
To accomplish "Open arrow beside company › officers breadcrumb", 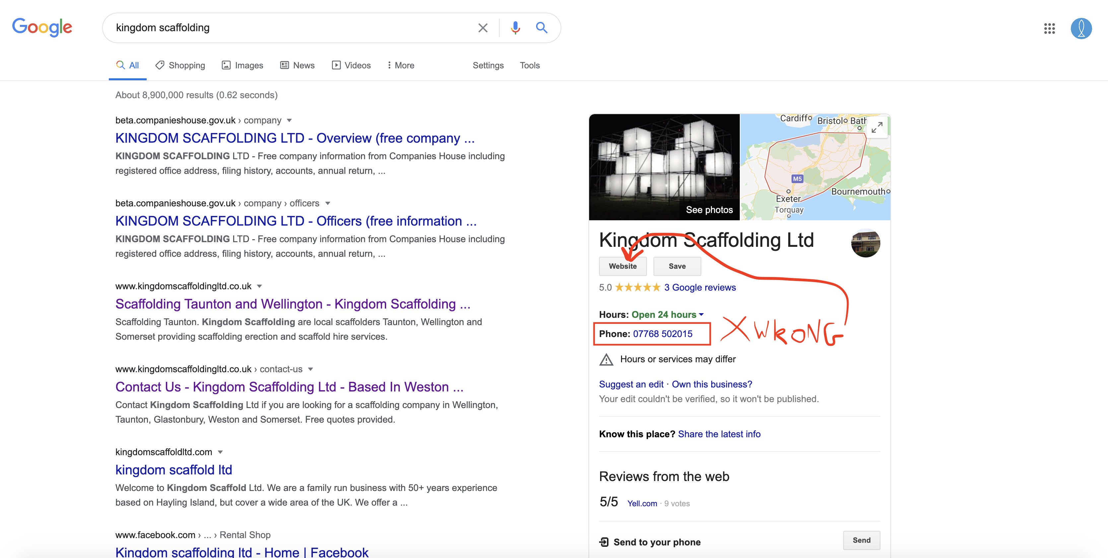I will 328,203.
